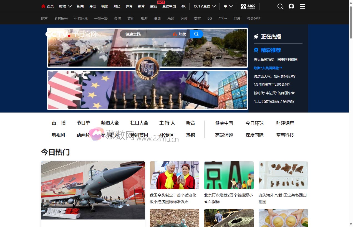The height and width of the screenshot is (227, 353).
Task: Click the home icon next to 首页
Action: (x=43, y=6)
